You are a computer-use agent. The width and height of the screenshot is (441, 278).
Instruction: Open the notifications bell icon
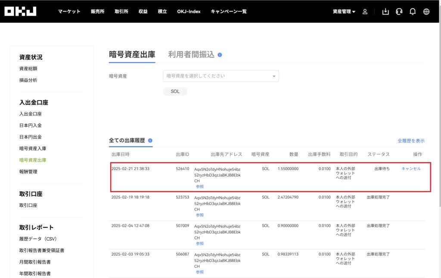[x=412, y=12]
